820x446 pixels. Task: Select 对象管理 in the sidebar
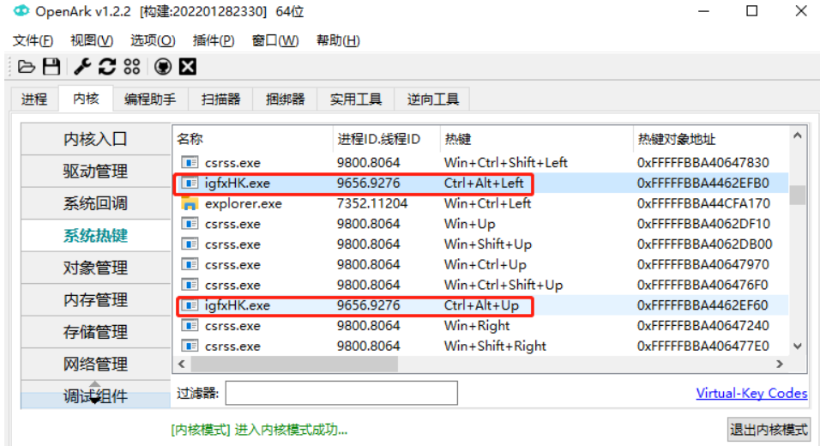[95, 268]
